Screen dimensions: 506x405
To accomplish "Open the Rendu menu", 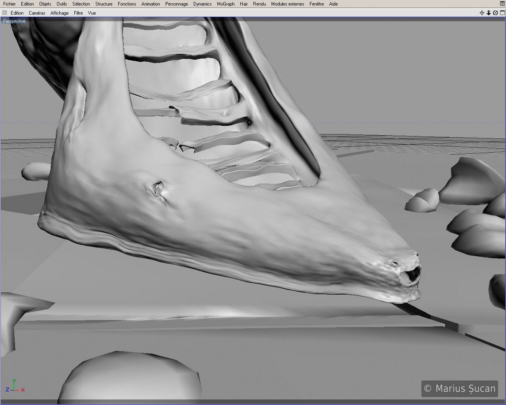I will (259, 4).
